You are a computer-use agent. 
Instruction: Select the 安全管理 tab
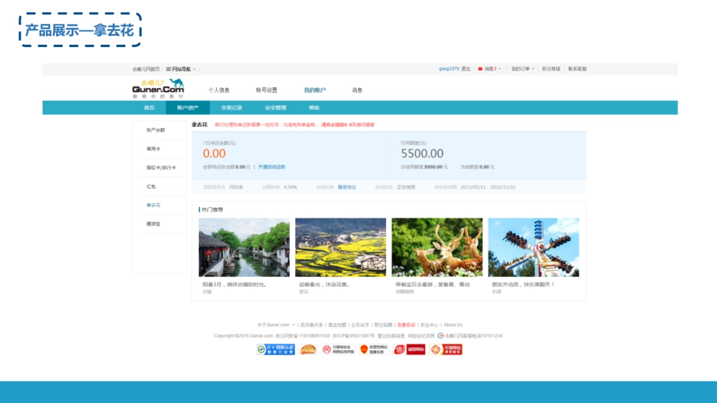point(275,107)
